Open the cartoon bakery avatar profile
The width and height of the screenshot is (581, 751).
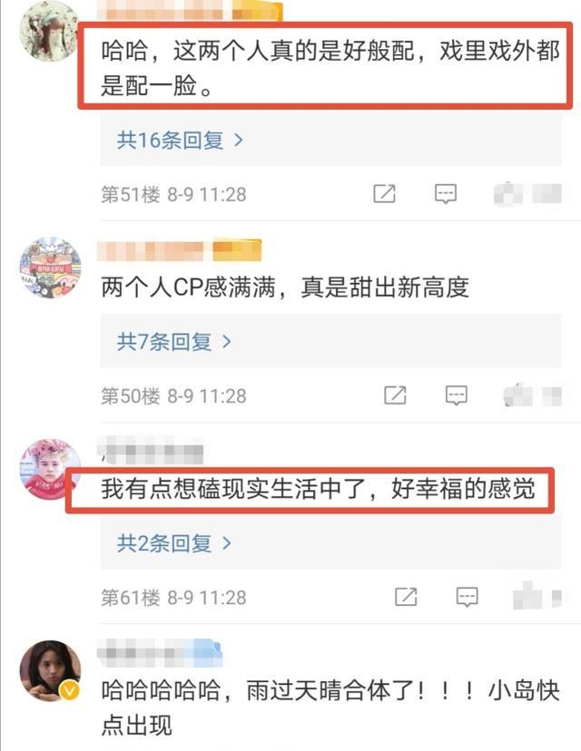click(x=50, y=268)
